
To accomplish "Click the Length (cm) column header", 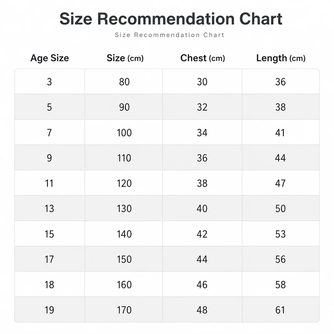I will click(x=281, y=58).
